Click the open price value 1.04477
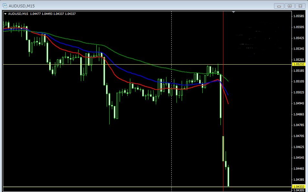This screenshot has width=308, height=192. (x=35, y=14)
